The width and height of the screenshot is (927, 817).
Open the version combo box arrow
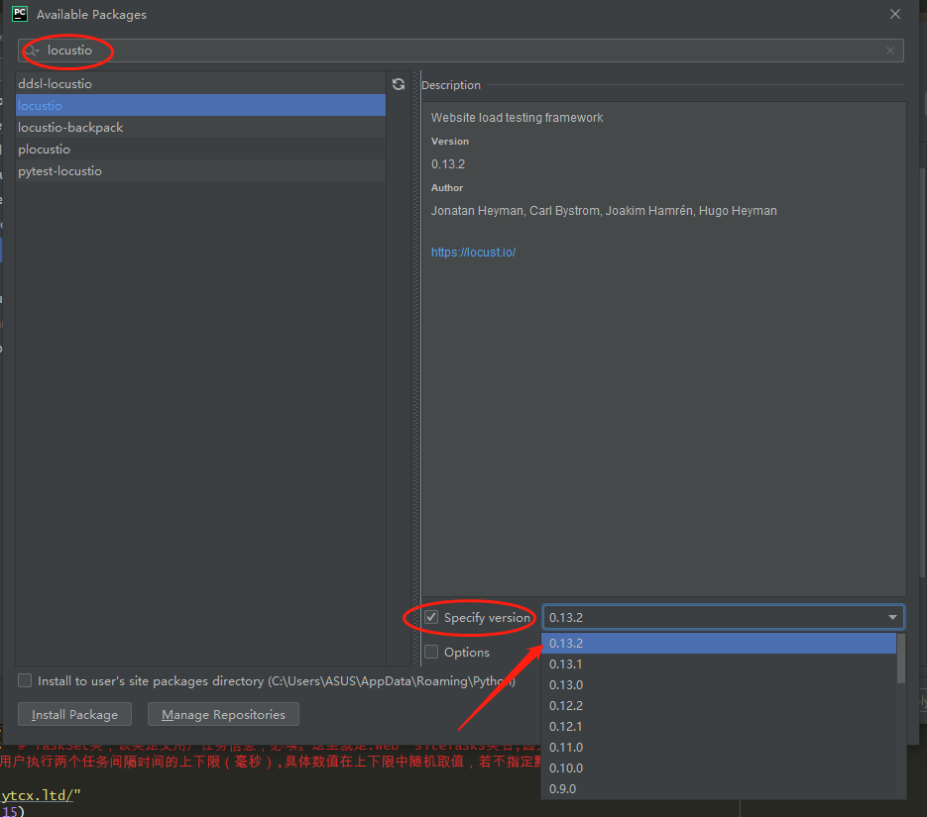tap(891, 617)
